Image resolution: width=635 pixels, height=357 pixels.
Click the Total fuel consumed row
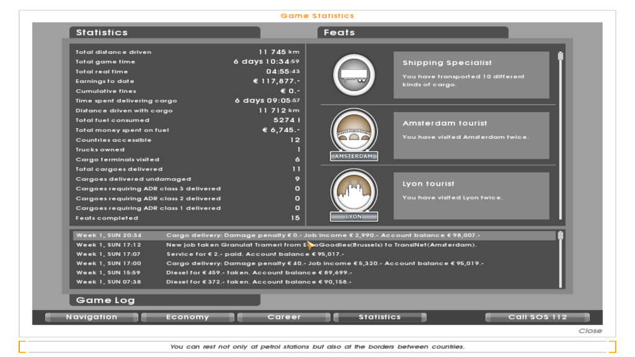[187, 120]
